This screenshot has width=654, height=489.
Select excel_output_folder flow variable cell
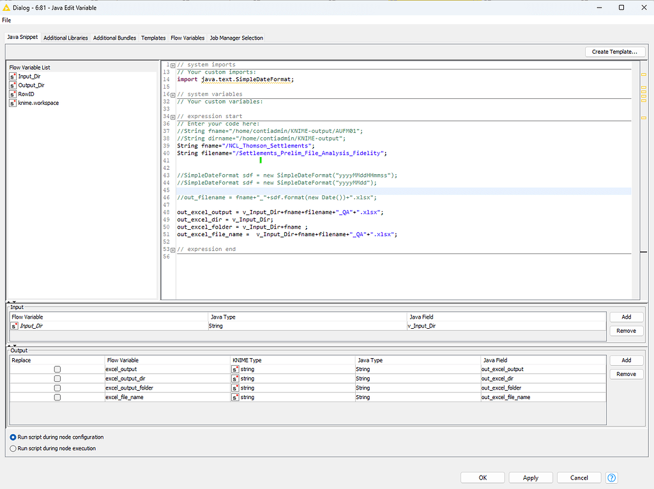click(167, 388)
